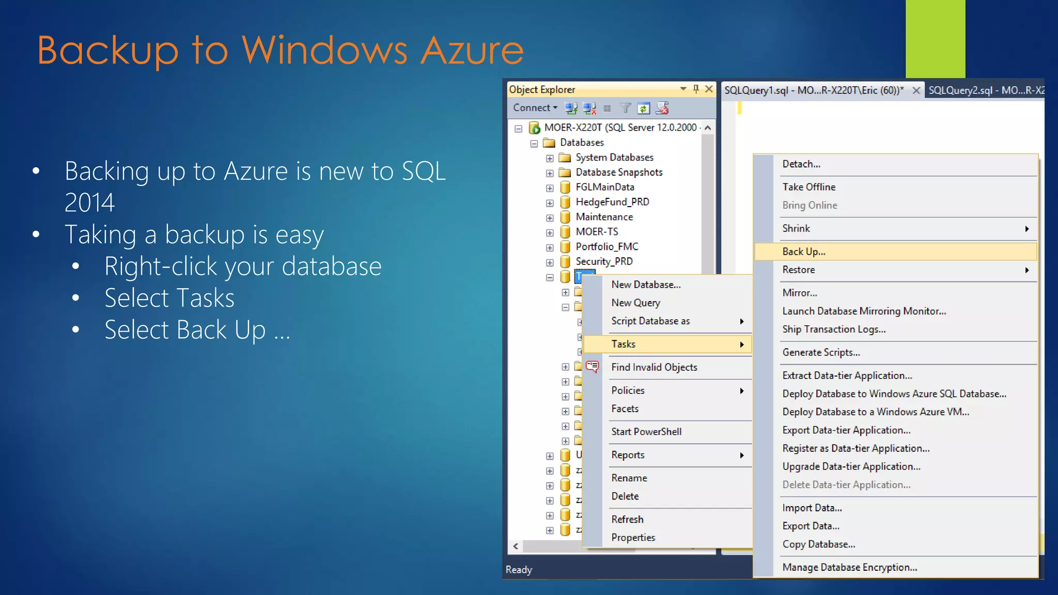Click the Object Explorer scroll-up arrow

click(x=708, y=128)
